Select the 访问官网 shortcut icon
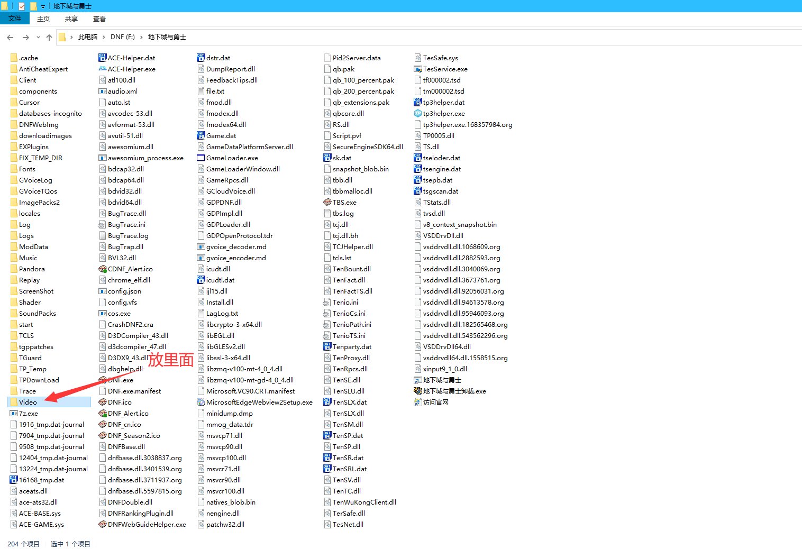802x549 pixels. click(x=418, y=402)
